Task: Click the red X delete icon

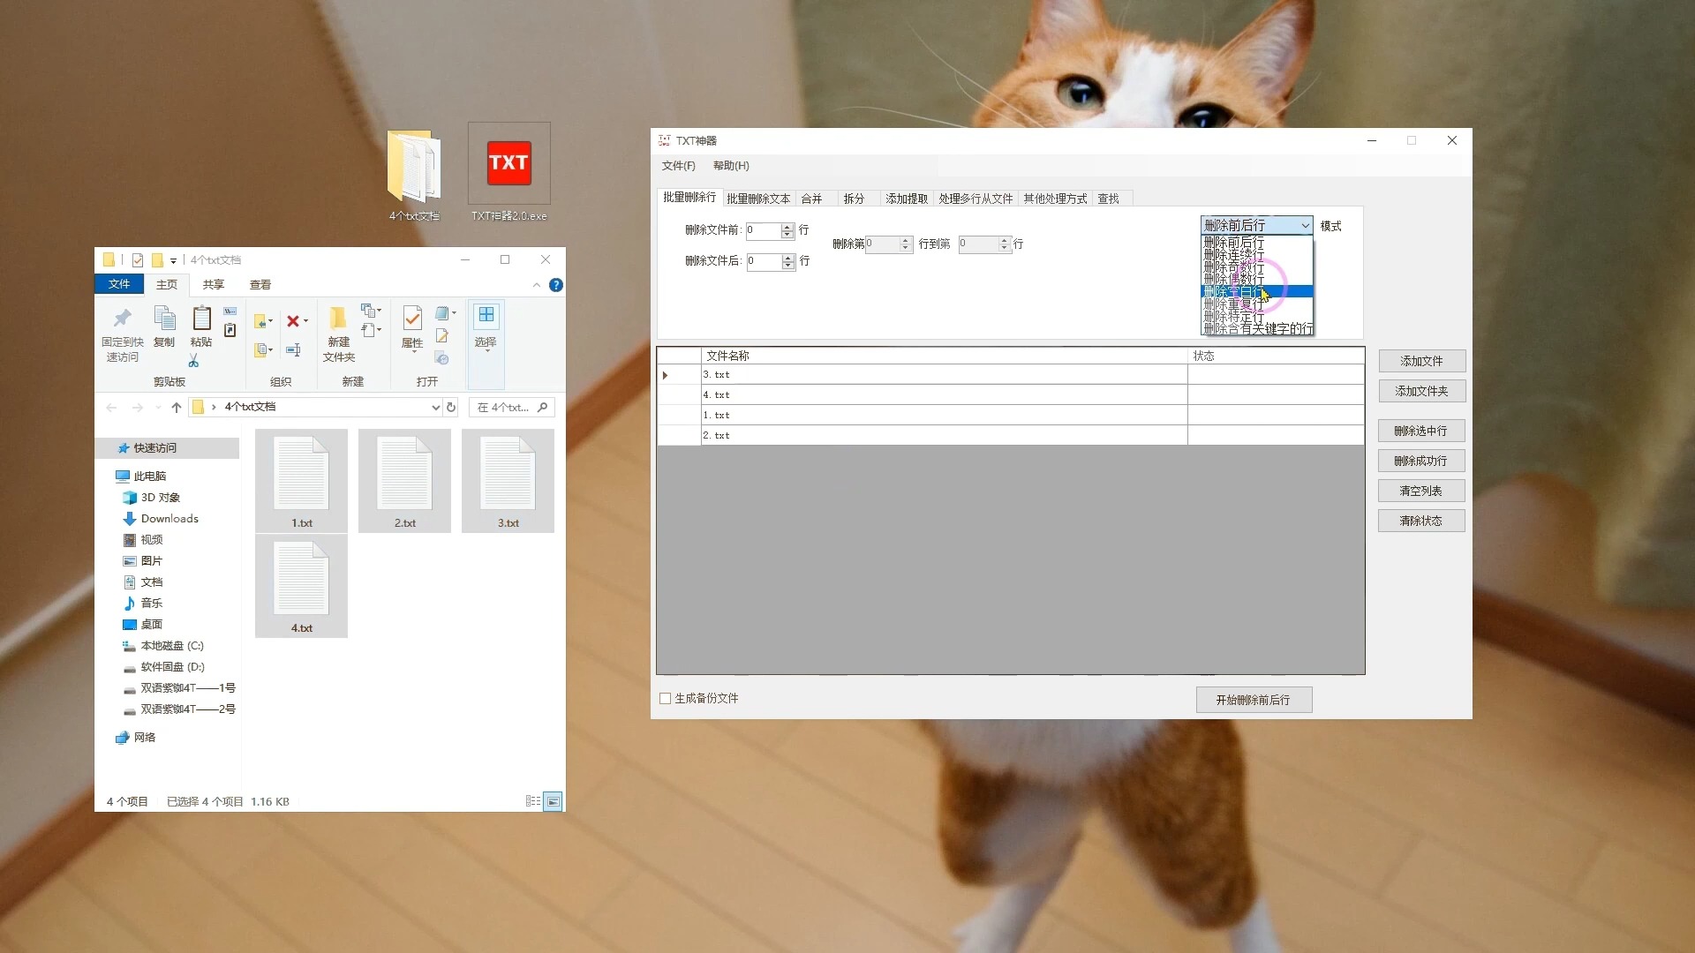Action: click(x=293, y=321)
